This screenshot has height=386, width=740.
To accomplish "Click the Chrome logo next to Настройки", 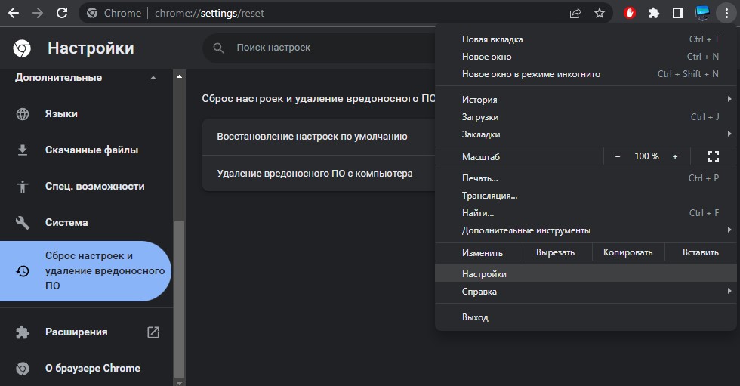I will (22, 48).
